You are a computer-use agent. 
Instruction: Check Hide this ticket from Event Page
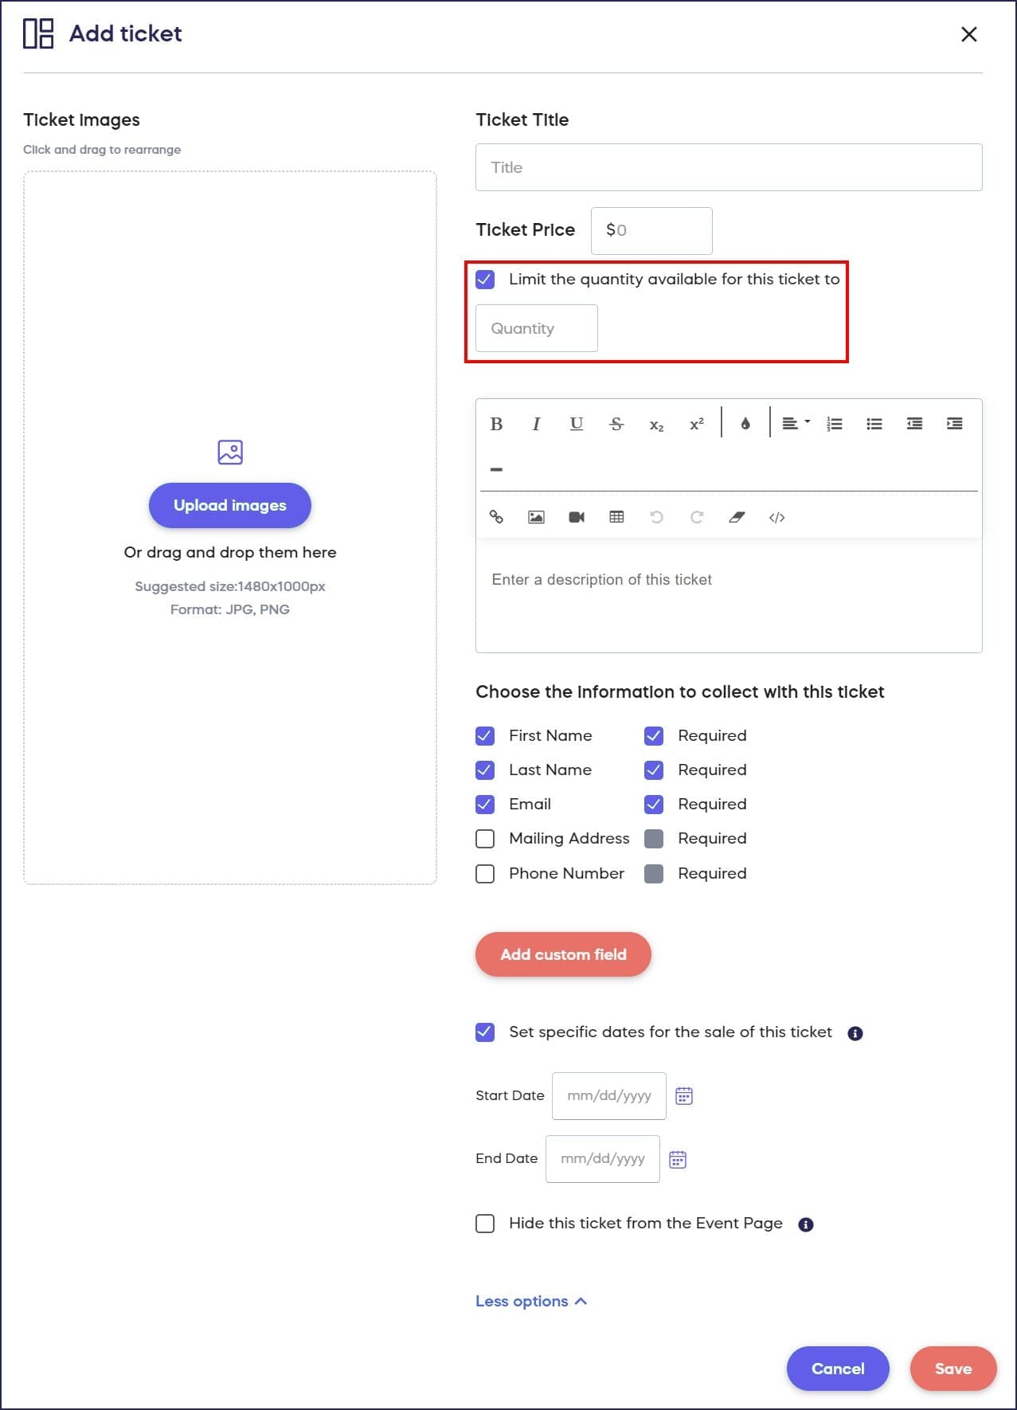click(485, 1224)
